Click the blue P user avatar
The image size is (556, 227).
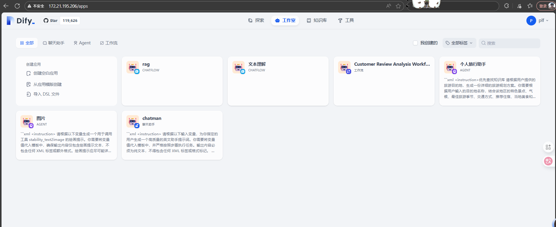tap(531, 20)
